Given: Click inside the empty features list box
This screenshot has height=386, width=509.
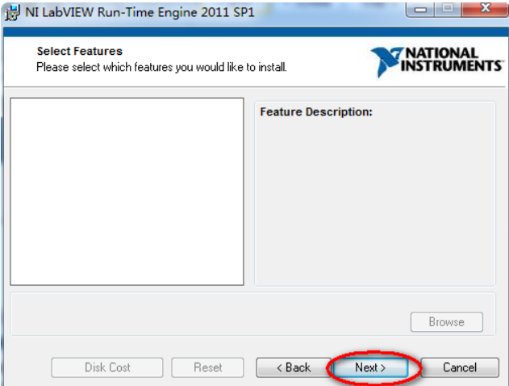Looking at the screenshot, I should (x=127, y=191).
